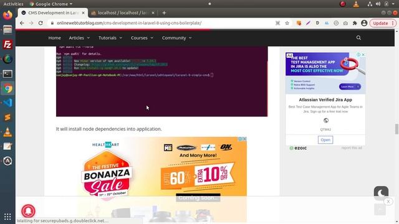399x224 pixels.
Task: Go back to the previous page
Action: click(x=22, y=23)
